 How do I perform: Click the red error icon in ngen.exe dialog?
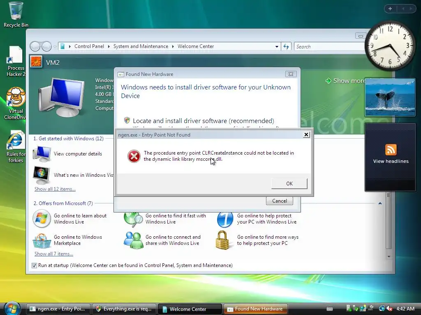[134, 156]
